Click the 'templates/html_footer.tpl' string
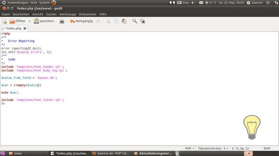Viewport: 279px width, 156px height. tap(39, 100)
